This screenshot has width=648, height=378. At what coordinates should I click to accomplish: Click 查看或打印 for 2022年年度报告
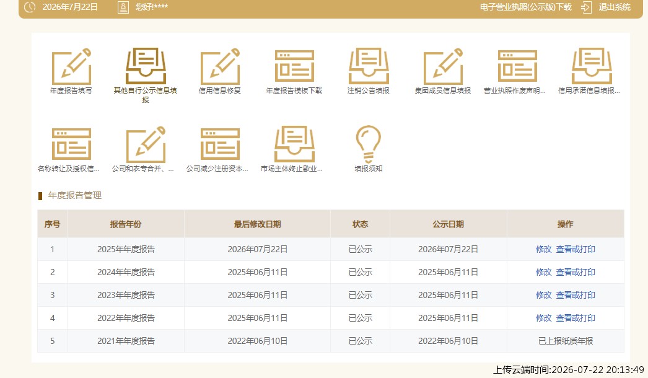tap(576, 318)
